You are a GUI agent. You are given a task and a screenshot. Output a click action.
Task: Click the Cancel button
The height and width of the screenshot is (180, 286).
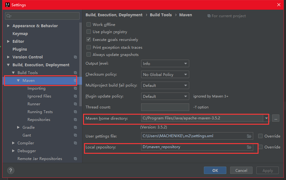241,170
